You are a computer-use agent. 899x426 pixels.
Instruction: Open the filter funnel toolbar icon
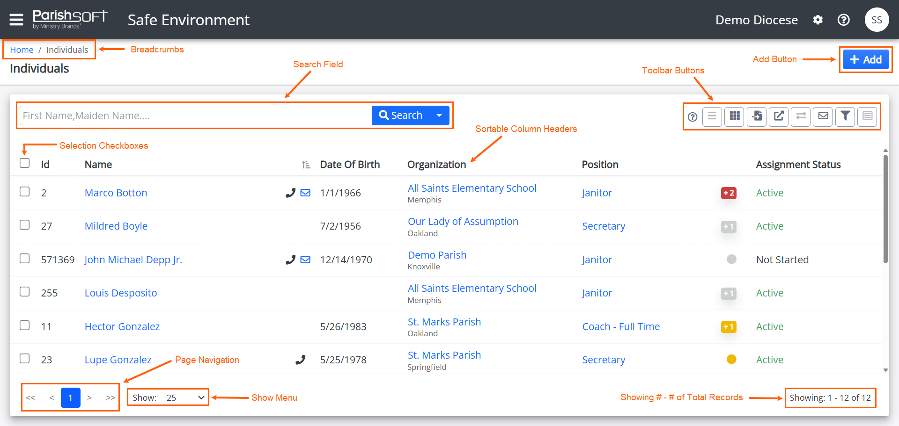(x=845, y=116)
